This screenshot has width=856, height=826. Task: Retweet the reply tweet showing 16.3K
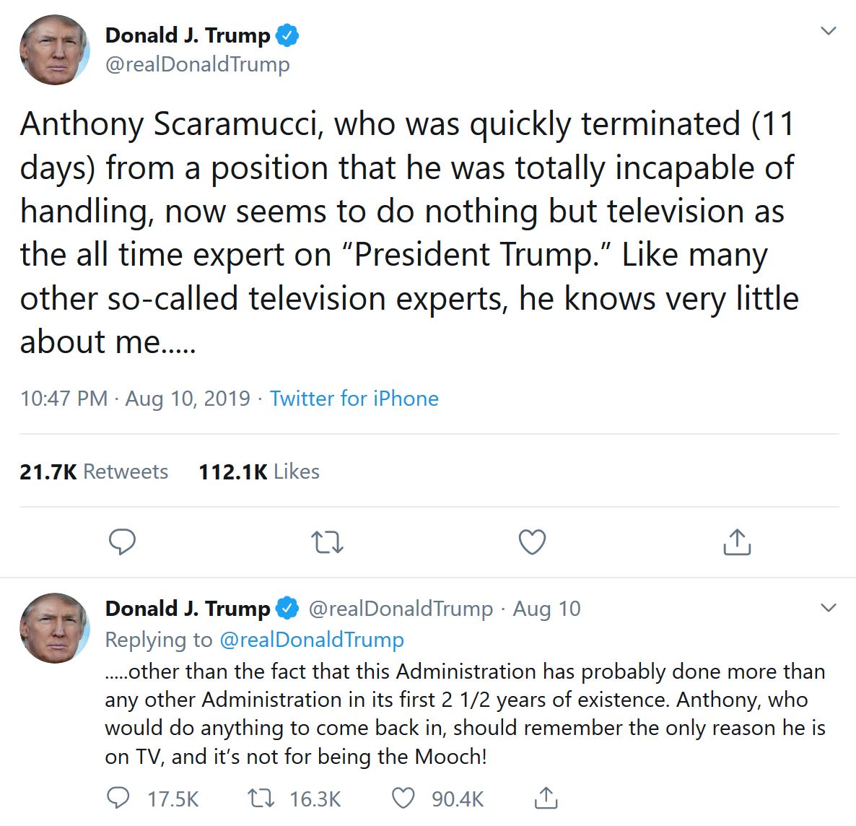point(261,798)
